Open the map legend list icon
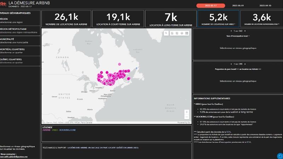 pyautogui.click(x=177, y=33)
